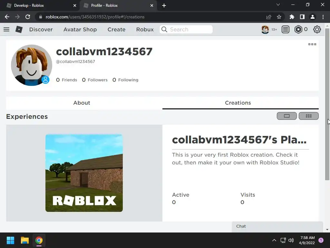Screen dimensions: 330x248
Task: Click the 13+ age label
Action: (274, 29)
